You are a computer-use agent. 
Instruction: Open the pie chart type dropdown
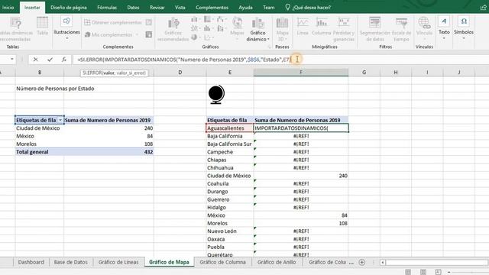[196, 37]
